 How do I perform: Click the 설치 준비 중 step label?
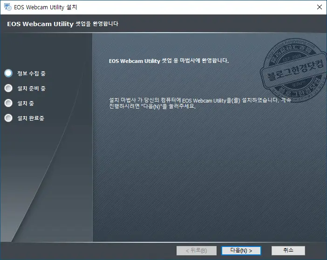(x=31, y=89)
